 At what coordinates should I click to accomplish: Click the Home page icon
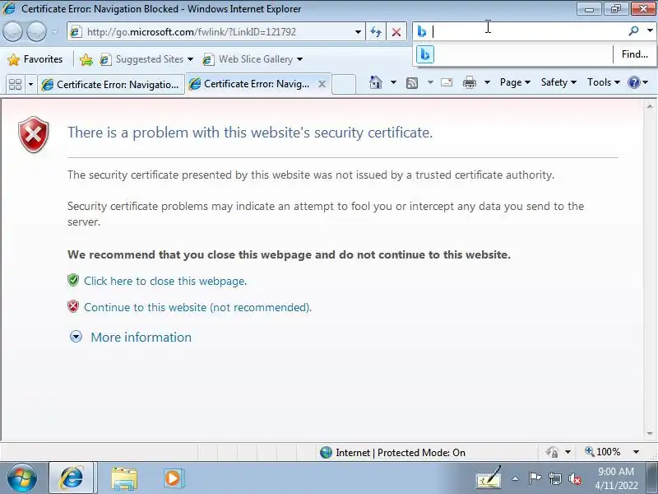(376, 82)
